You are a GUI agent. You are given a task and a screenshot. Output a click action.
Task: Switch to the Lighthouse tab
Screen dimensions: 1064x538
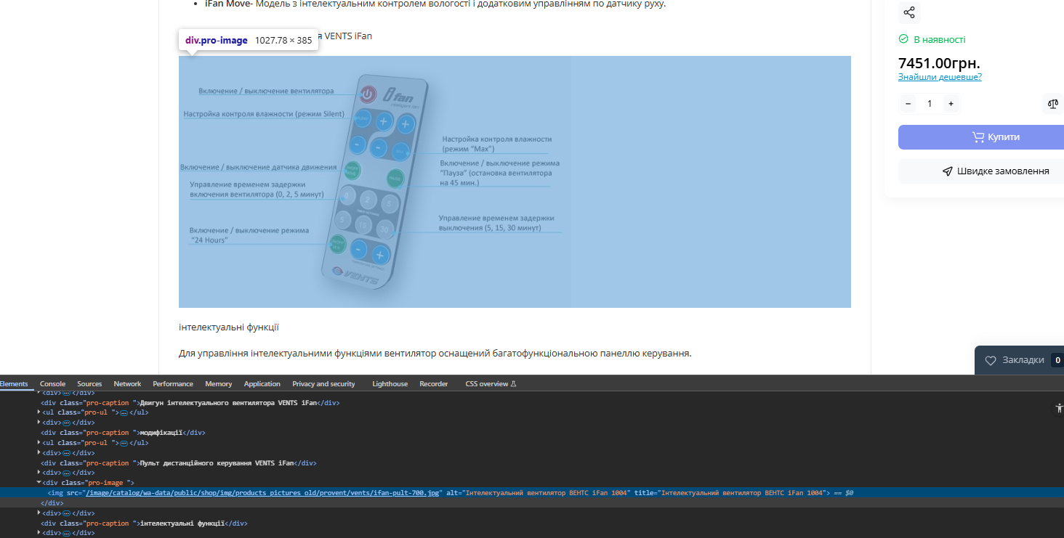point(390,383)
